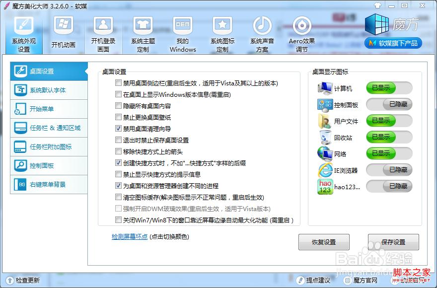Click the 计算机 desktop icon image

pyautogui.click(x=325, y=88)
